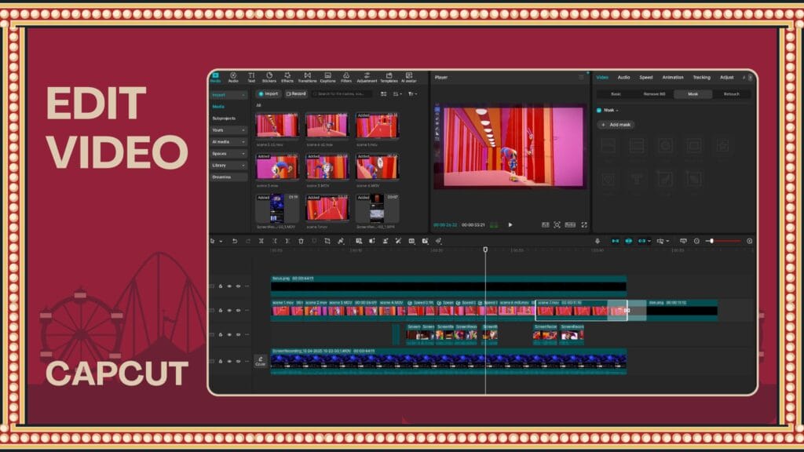Click the Redo icon in timeline toolbar
This screenshot has height=452, width=804.
tap(248, 241)
